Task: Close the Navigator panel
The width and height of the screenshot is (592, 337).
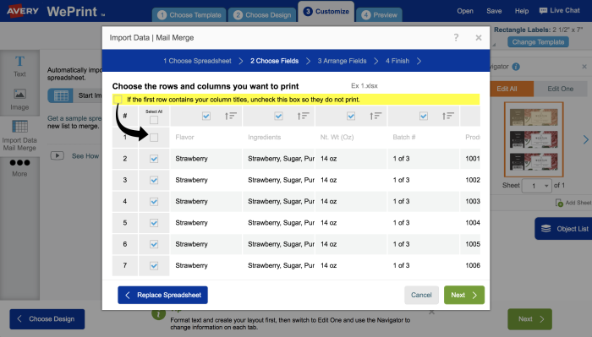Action: click(x=584, y=67)
